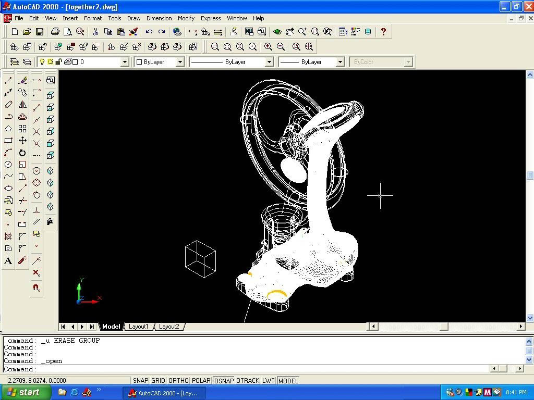Switch to the Layout1 tab
The width and height of the screenshot is (534, 400).
139,327
